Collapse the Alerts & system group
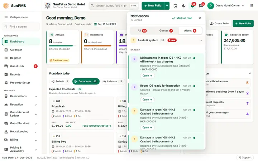This screenshot has height=161, width=258. pyautogui.click(x=201, y=40)
